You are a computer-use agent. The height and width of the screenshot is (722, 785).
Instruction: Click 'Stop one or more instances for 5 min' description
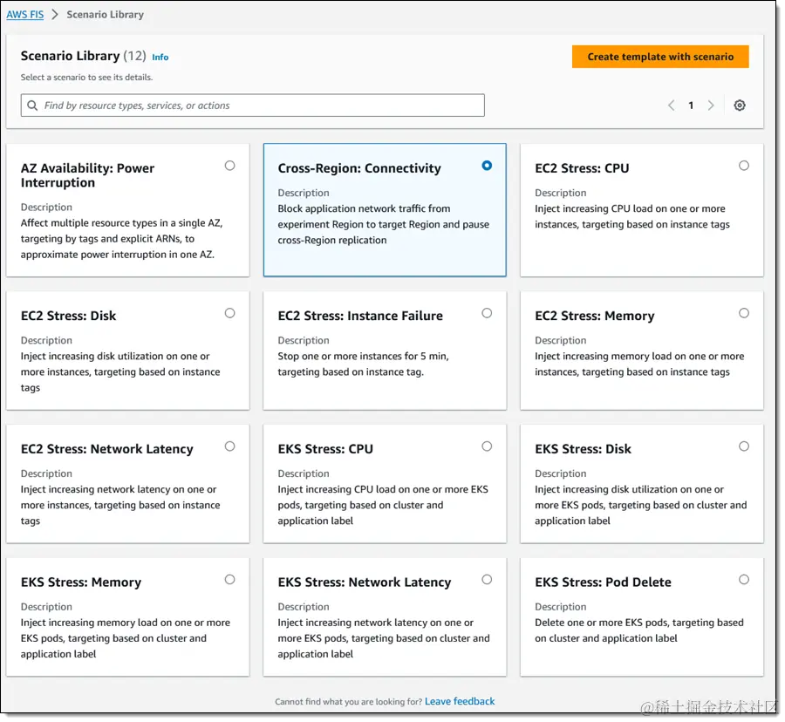point(365,365)
